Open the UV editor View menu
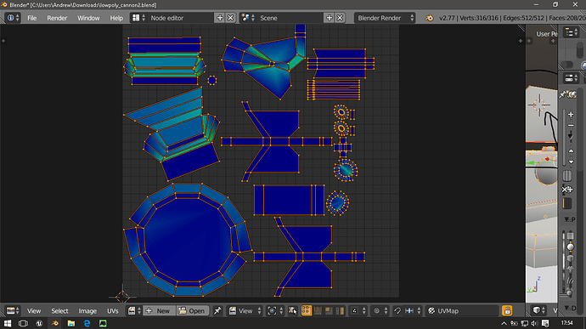 point(34,311)
